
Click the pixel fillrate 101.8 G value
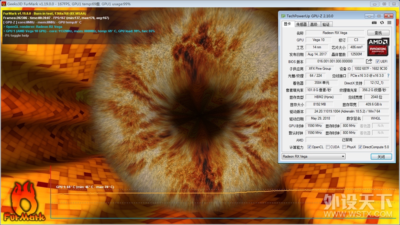(x=319, y=90)
